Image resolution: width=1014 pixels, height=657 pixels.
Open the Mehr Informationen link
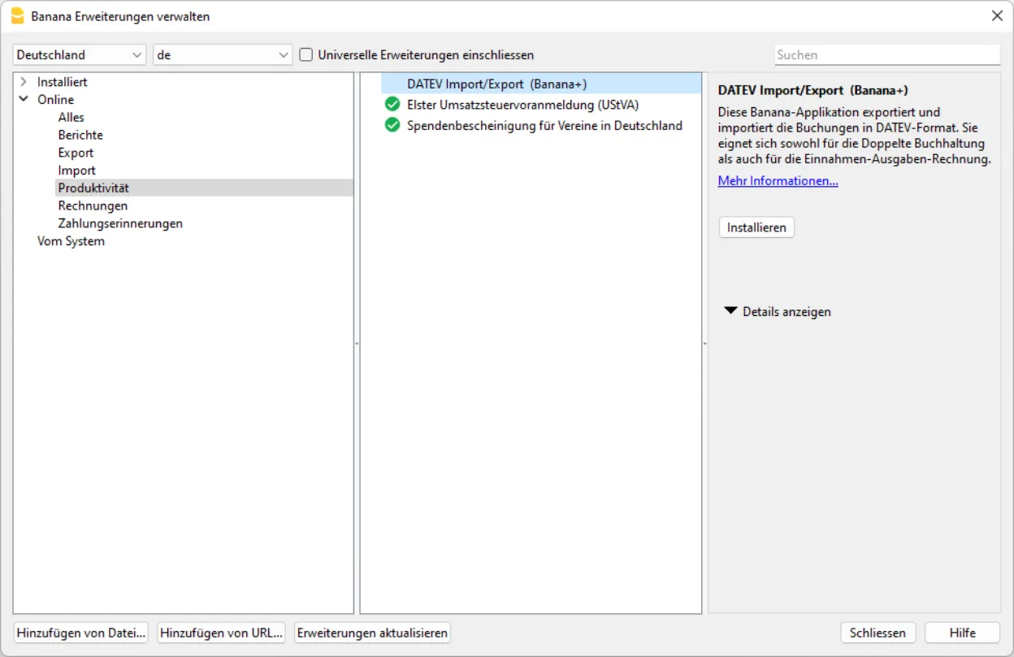point(778,180)
